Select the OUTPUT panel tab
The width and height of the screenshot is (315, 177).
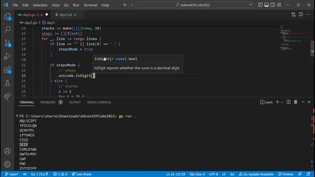click(x=75, y=102)
